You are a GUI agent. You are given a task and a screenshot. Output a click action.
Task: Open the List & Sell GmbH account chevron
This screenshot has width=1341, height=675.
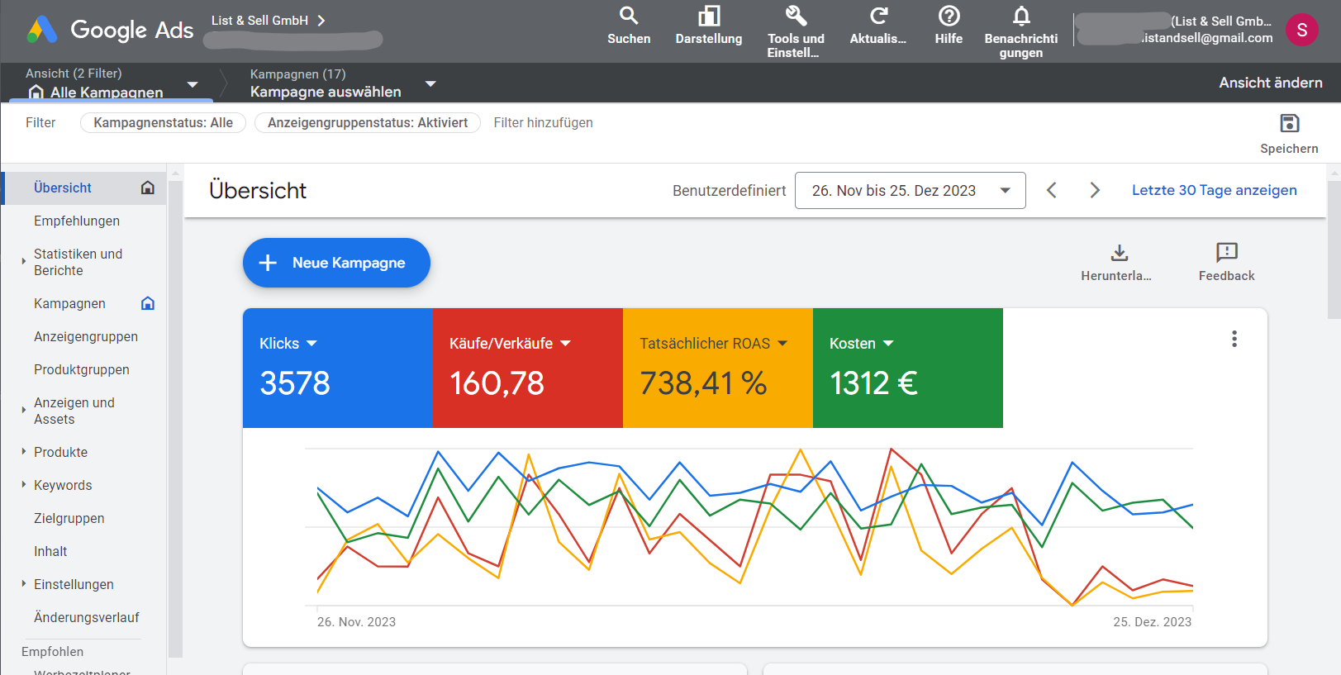click(321, 21)
